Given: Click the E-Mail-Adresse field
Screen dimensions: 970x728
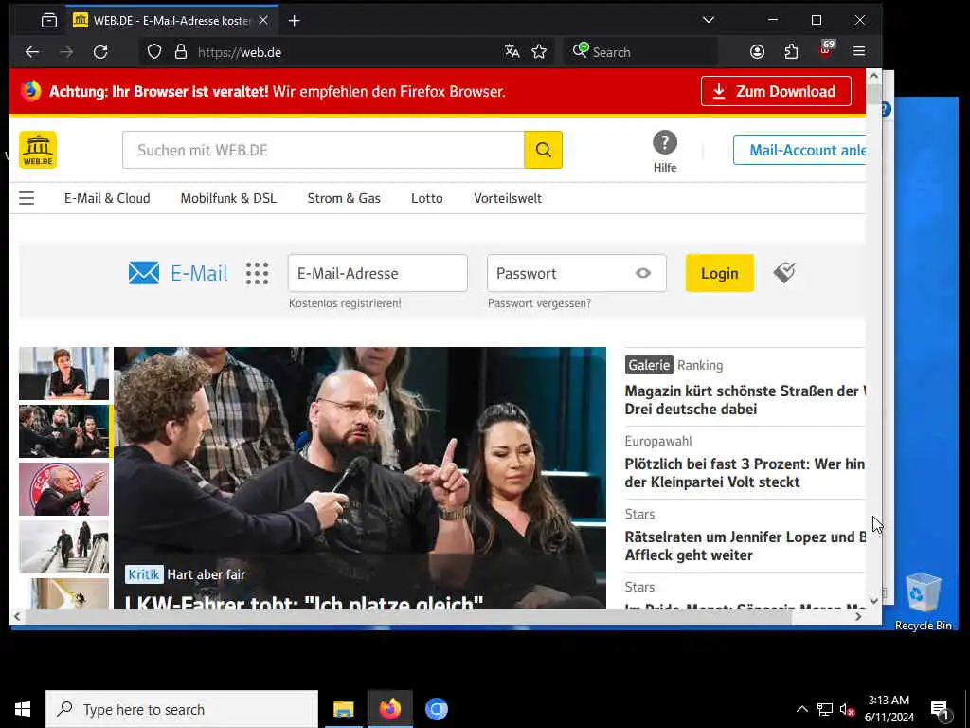Looking at the screenshot, I should (x=377, y=273).
